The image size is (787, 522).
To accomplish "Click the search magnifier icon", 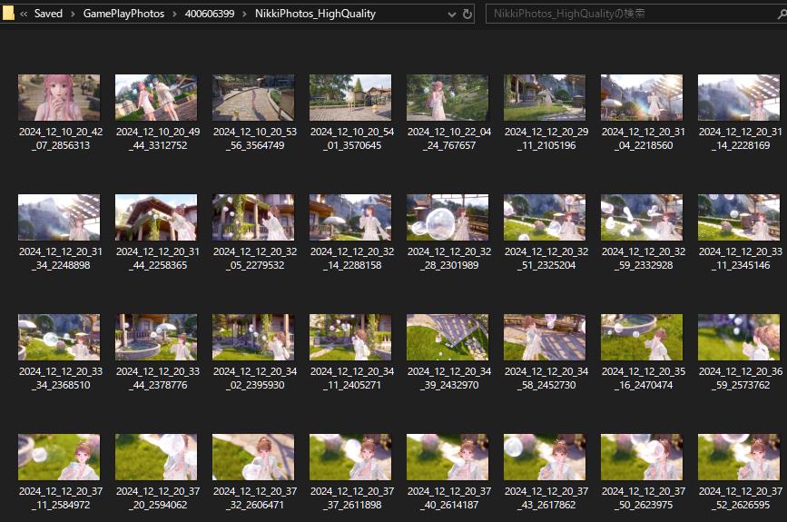I will click(782, 15).
